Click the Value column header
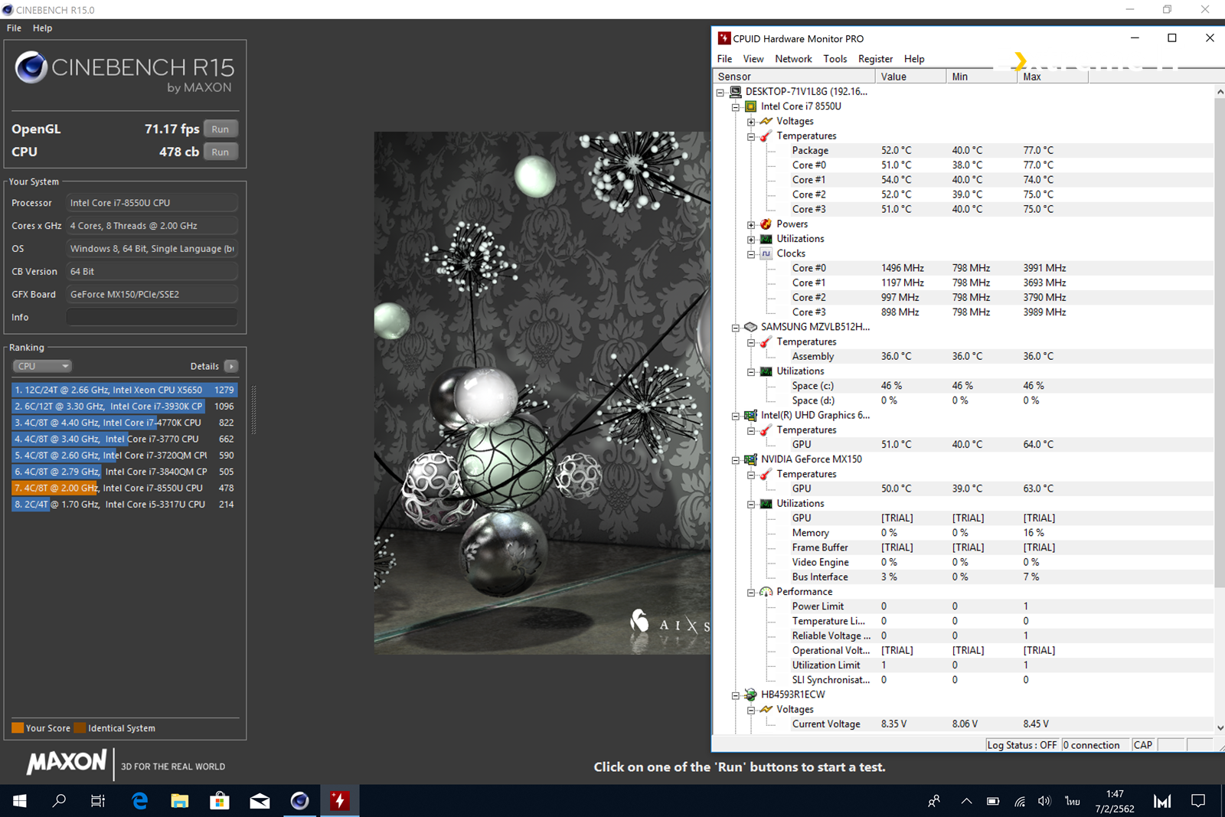 coord(910,77)
